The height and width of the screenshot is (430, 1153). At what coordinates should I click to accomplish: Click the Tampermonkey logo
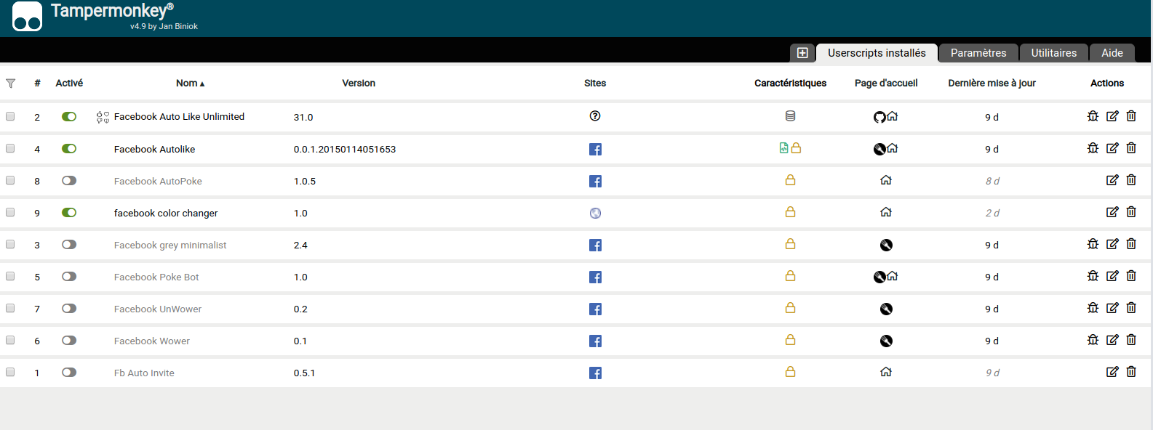28,16
